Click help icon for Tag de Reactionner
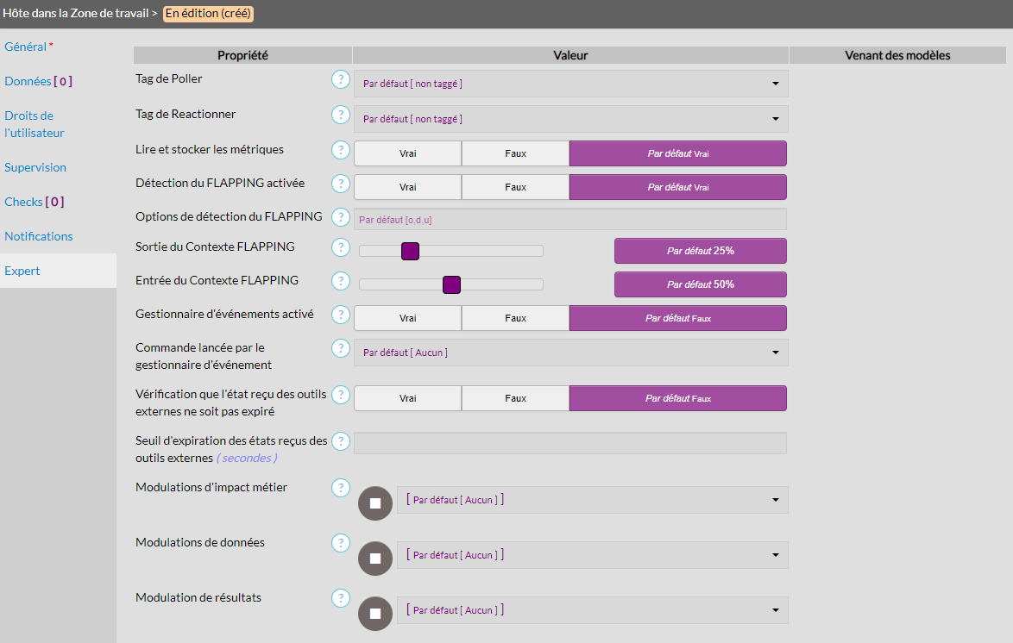Screen dimensions: 1013x643 [x=341, y=115]
